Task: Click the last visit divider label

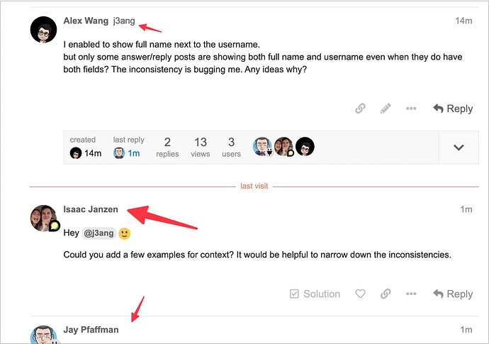Action: (254, 186)
